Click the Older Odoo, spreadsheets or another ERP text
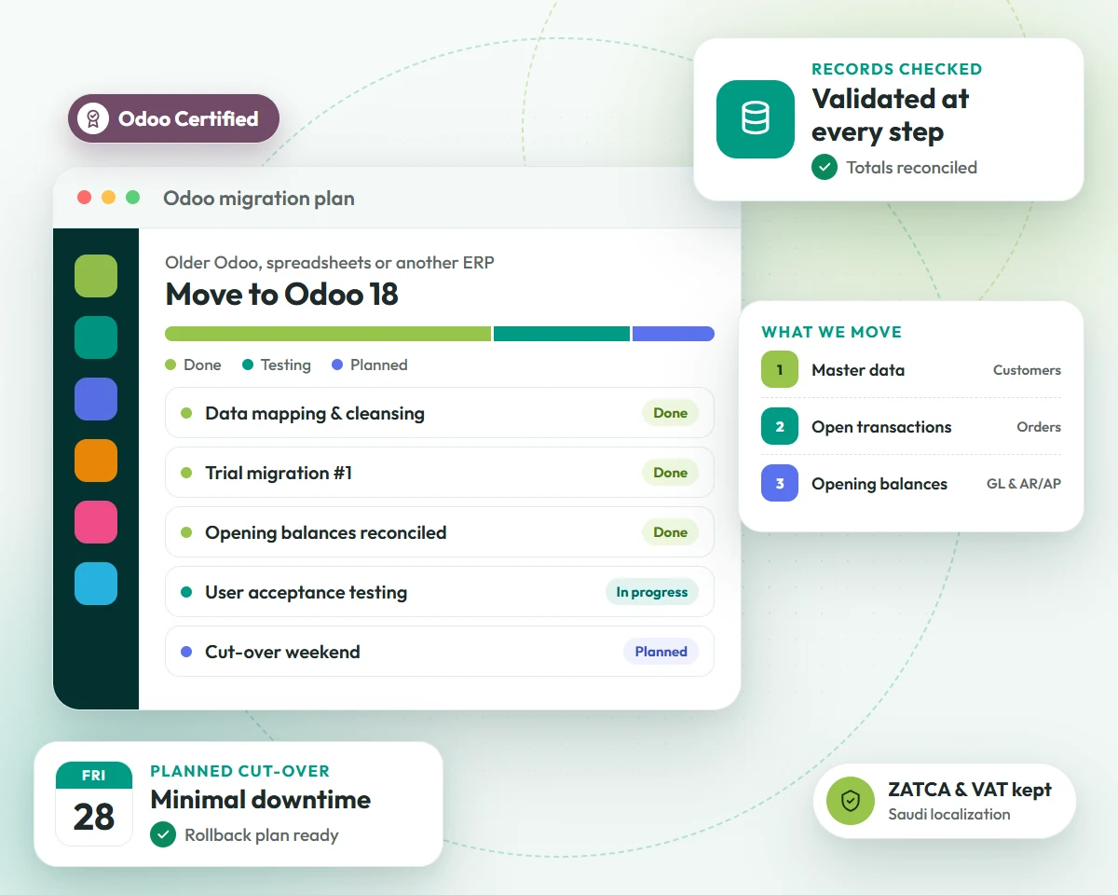This screenshot has width=1118, height=895. coord(330,263)
